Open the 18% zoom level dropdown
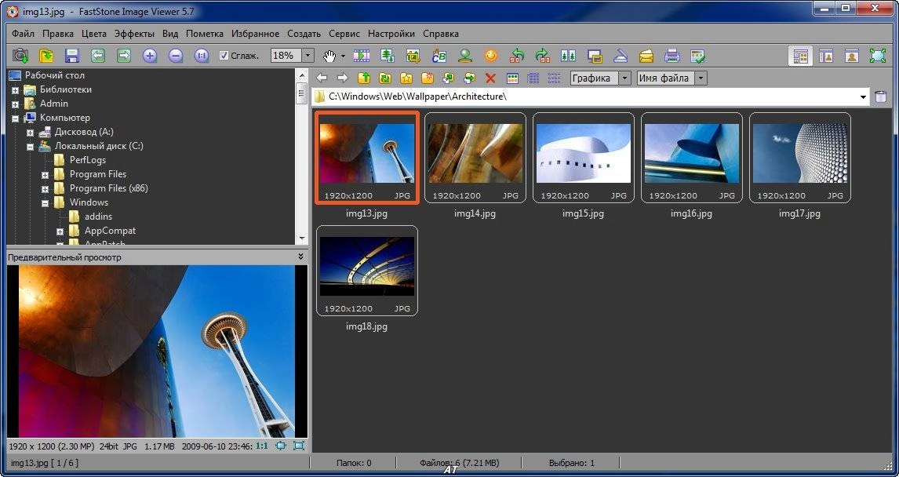 [308, 56]
